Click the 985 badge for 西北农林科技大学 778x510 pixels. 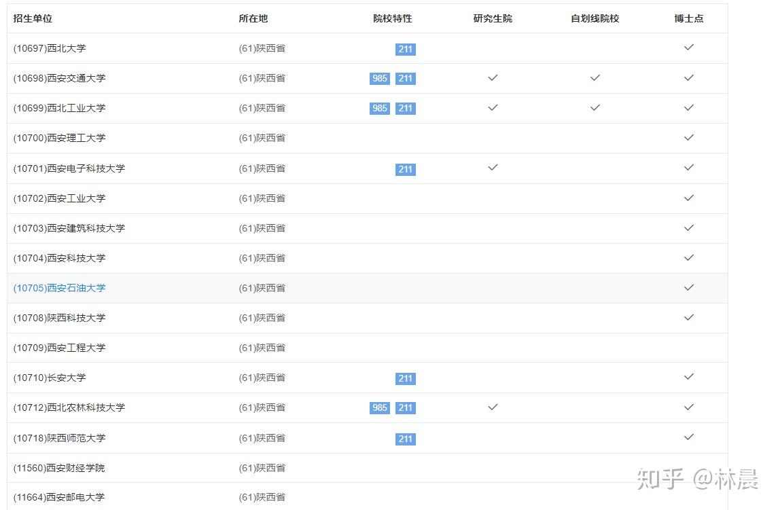click(380, 408)
